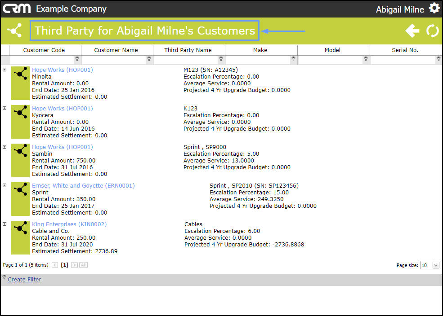
Task: Click the text Estimated Settlement: 2736.89
Action: pos(75,251)
